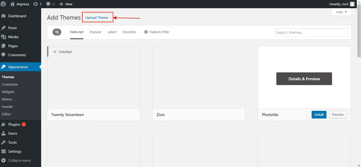Viewport: 361px width, 167px height.
Task: Click the New plus icon
Action: tap(61, 4)
